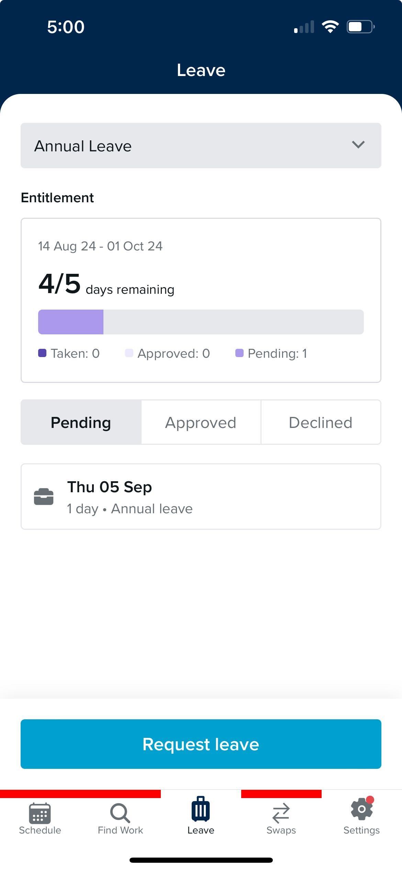Open the Swaps arrows icon
402x871 pixels.
coord(281,813)
